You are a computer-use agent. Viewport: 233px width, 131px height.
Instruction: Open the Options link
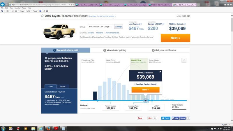point(100,33)
